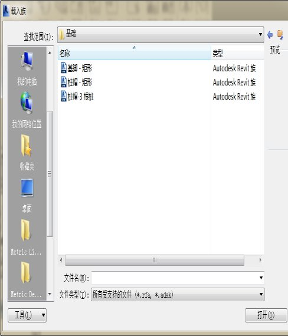
Task: Open the 我的电脑 (My Computer) shortcut
Action: pos(27,68)
